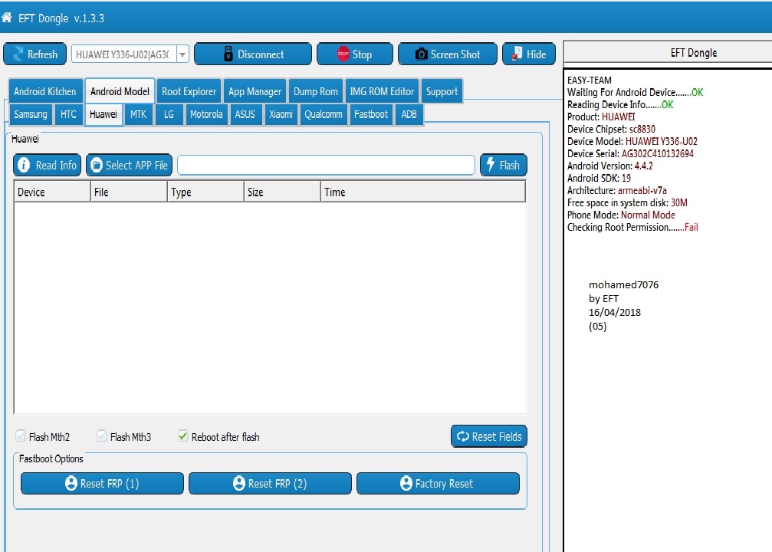Screen dimensions: 772x552
Task: Select the HTC brand tab
Action: click(68, 114)
